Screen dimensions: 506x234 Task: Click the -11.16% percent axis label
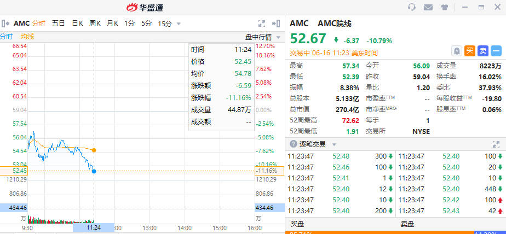coord(269,171)
